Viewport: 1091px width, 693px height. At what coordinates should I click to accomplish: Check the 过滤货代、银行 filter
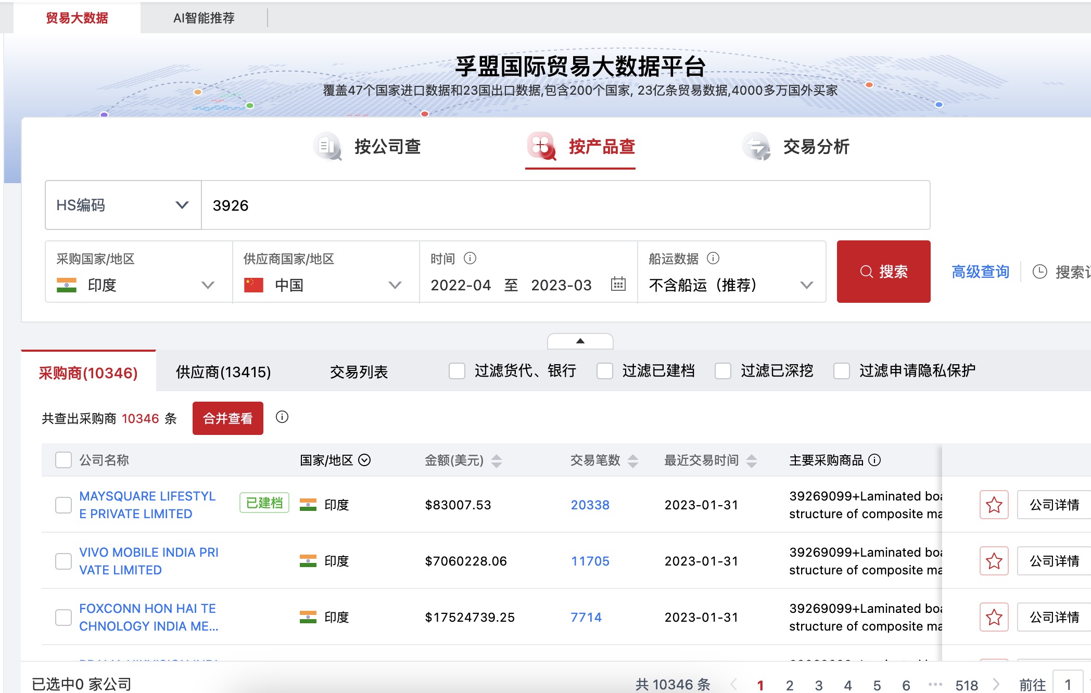(456, 371)
